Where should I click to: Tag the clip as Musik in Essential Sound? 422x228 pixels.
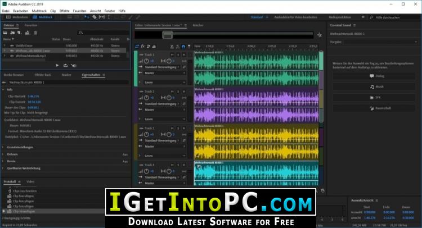(374, 86)
